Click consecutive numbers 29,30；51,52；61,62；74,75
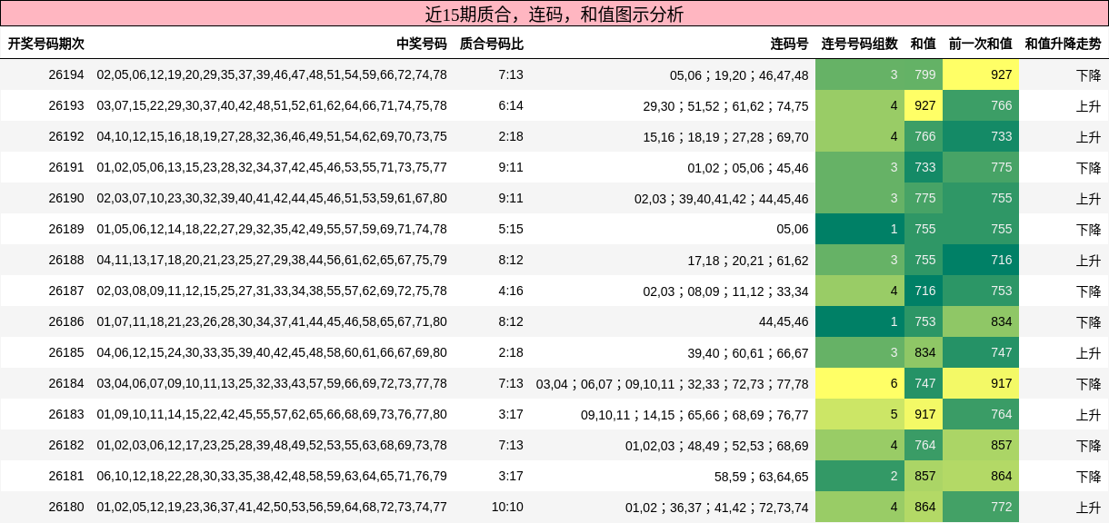The height and width of the screenshot is (523, 1109). click(x=725, y=105)
